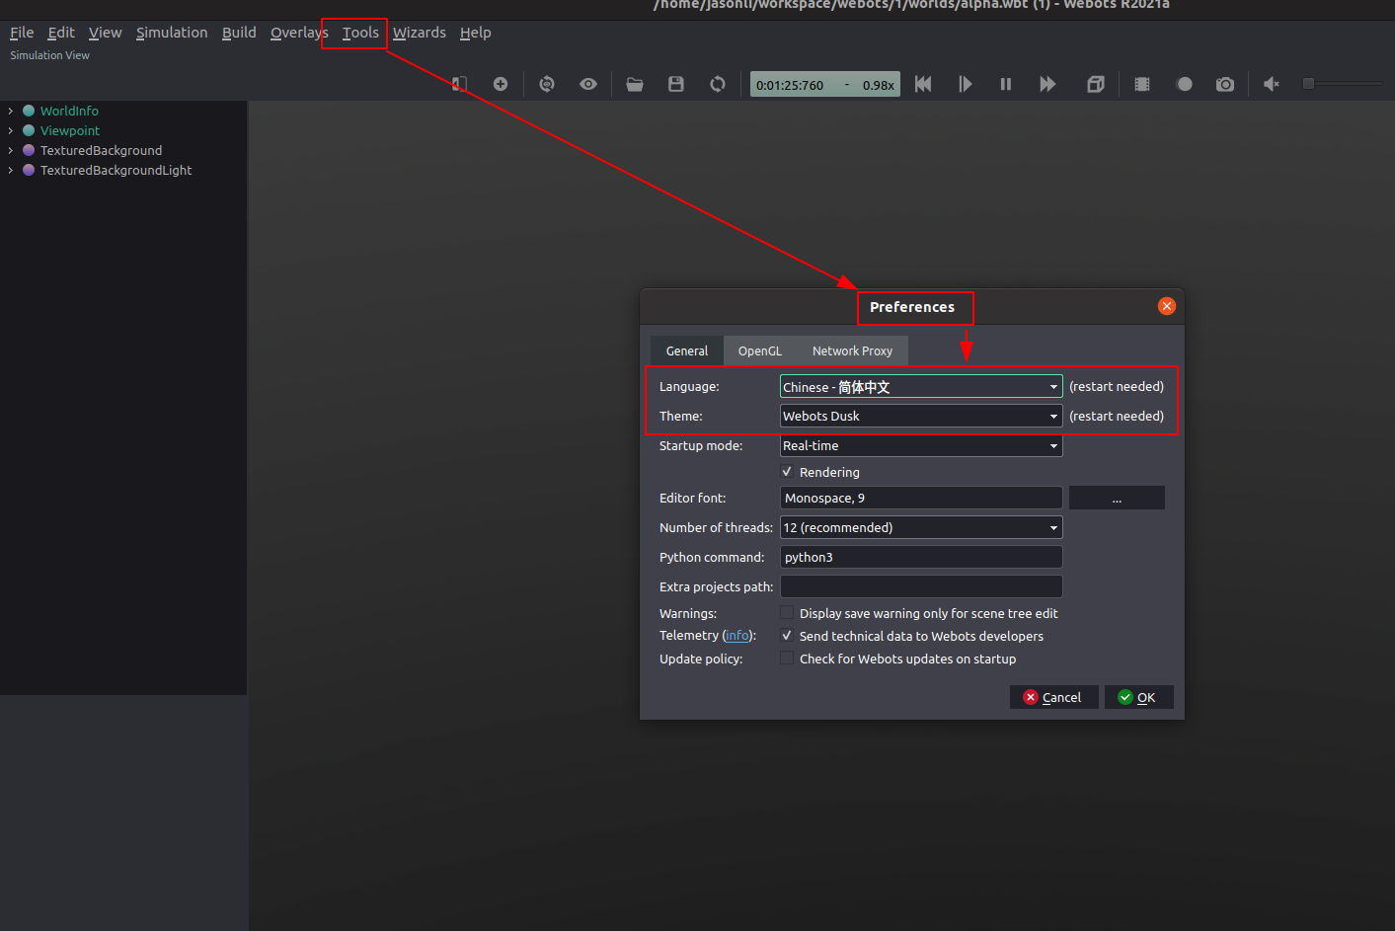Open the View menu
Viewport: 1395px width, 931px height.
105,33
